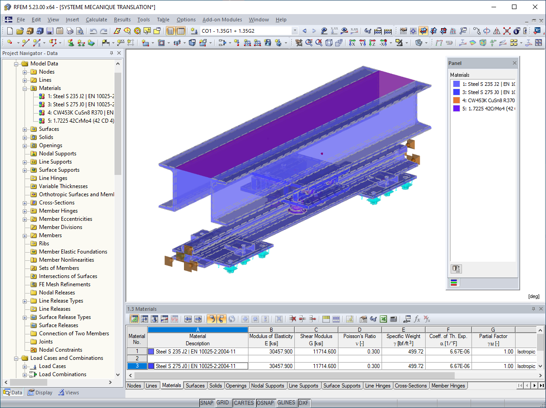Viewport: 546px width, 408px height.
Task: Undo the last action with the undo arrow
Action: (93, 31)
